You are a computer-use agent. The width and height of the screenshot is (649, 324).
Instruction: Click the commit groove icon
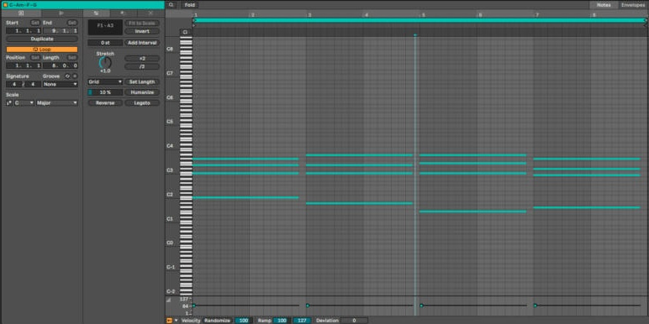pyautogui.click(x=75, y=76)
